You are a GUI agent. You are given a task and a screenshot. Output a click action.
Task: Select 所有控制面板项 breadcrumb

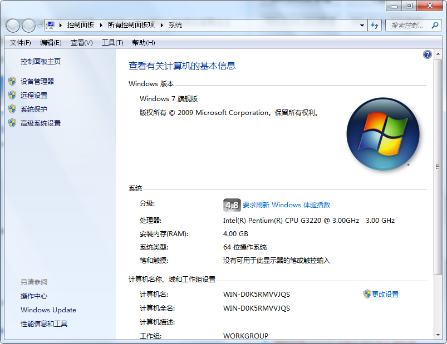[131, 25]
